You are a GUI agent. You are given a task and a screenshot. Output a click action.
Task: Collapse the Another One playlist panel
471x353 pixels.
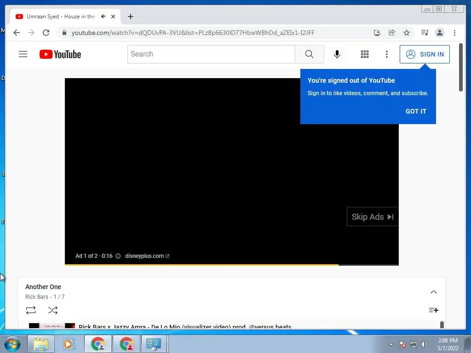433,292
